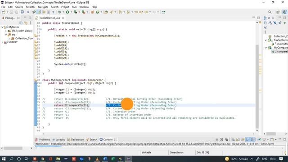Image resolution: width=288 pixels, height=162 pixels.
Task: Click the Next Annotation toolbar icon
Action: (120, 12)
